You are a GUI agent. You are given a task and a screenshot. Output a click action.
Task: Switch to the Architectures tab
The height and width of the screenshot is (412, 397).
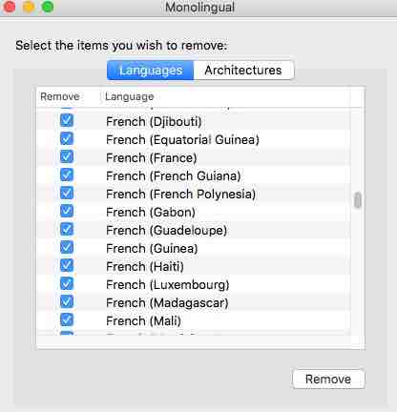point(243,70)
